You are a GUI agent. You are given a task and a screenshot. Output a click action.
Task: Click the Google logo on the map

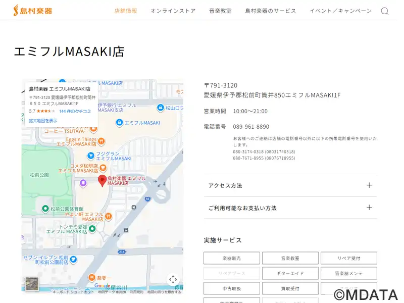(x=103, y=286)
